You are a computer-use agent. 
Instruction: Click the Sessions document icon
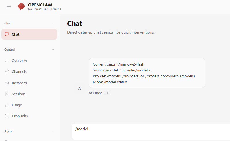(x=7, y=94)
